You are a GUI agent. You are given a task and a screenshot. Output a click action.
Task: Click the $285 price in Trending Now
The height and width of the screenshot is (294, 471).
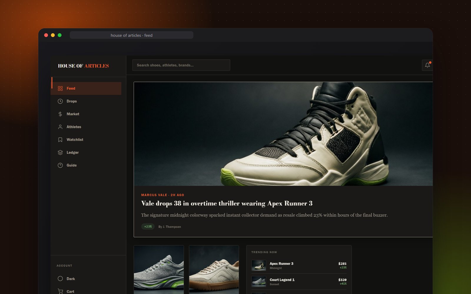click(342, 264)
